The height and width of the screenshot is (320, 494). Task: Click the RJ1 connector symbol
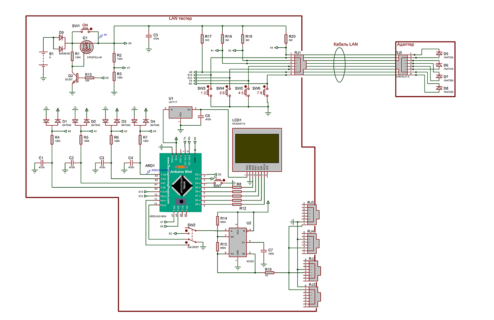(298, 65)
